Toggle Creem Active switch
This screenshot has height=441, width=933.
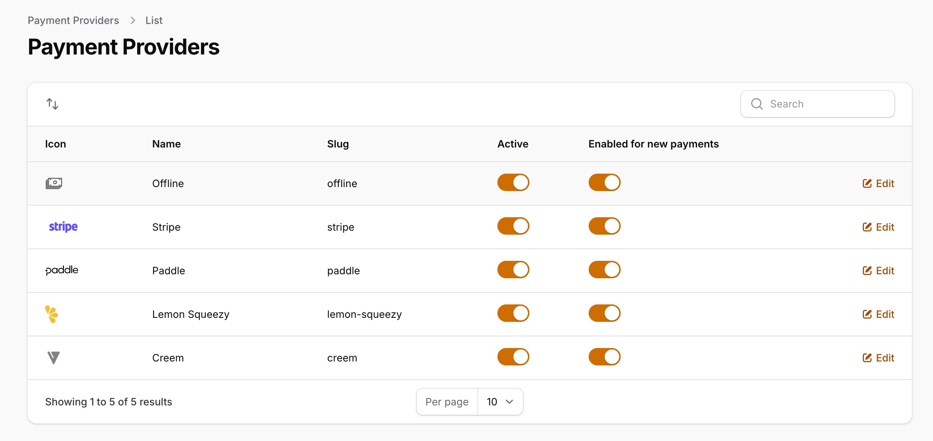tap(513, 357)
